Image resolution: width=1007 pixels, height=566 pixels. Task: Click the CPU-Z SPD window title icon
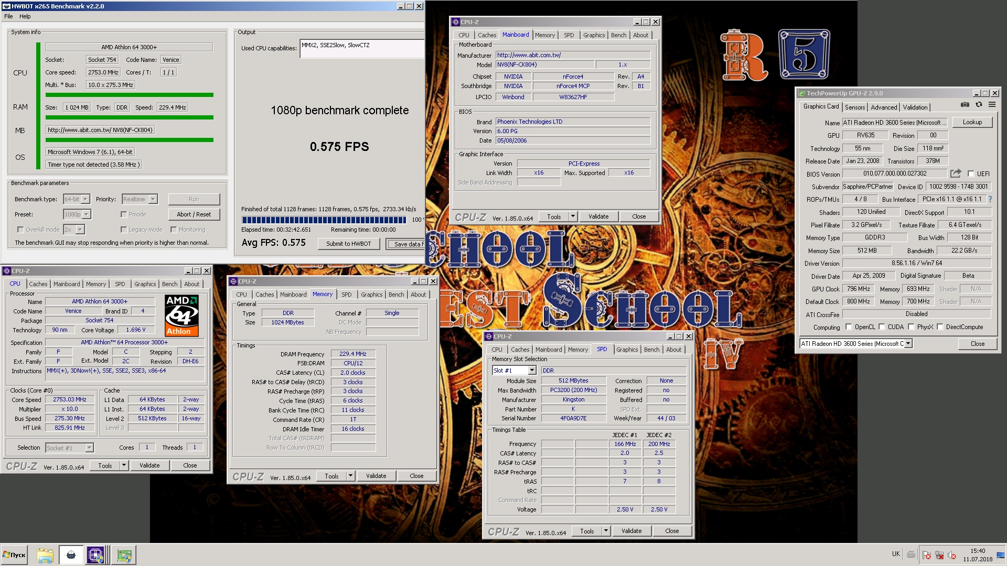pyautogui.click(x=489, y=336)
